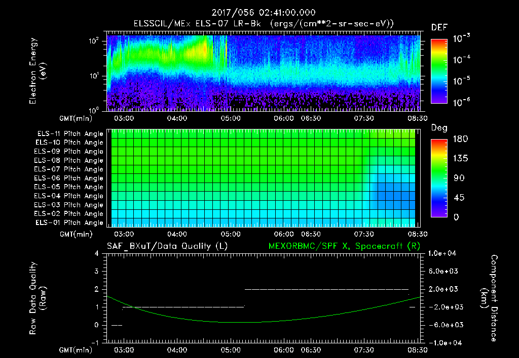This screenshot has height=358, width=519.
Task: Select the ELS-11 Pitch Angle row label
Action: click(70, 134)
